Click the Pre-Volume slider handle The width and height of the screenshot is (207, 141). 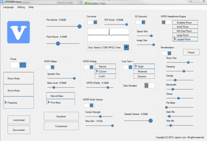coord(79,26)
